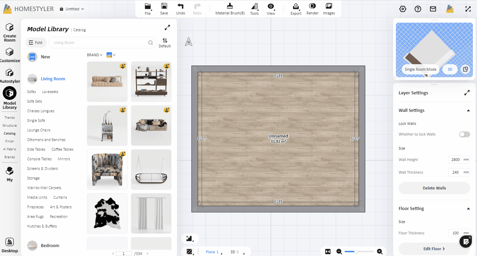Click the Edit Floor button
The width and height of the screenshot is (477, 256).
(434, 249)
